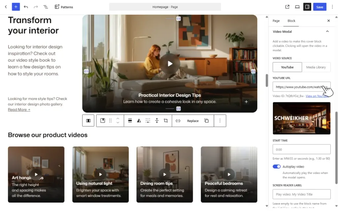Viewport: 338px width, 211px height.
Task: Click the bottom link handle on cover
Action: tap(179, 109)
